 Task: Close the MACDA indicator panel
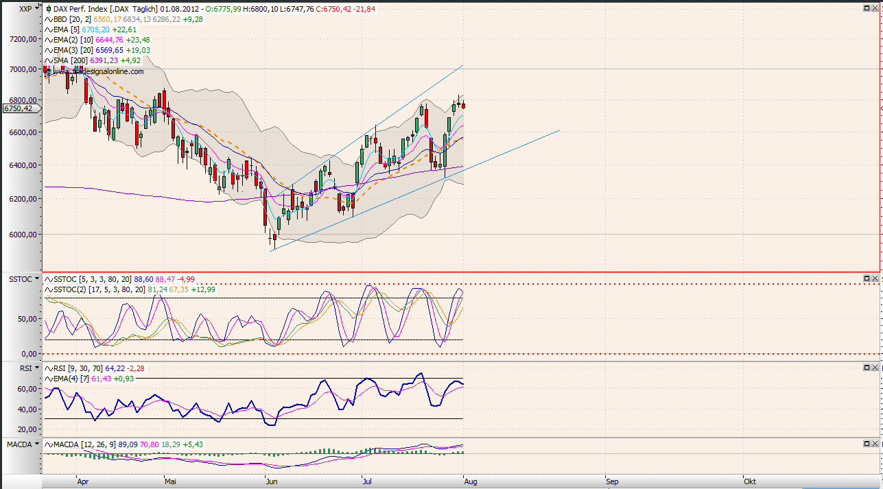point(876,445)
